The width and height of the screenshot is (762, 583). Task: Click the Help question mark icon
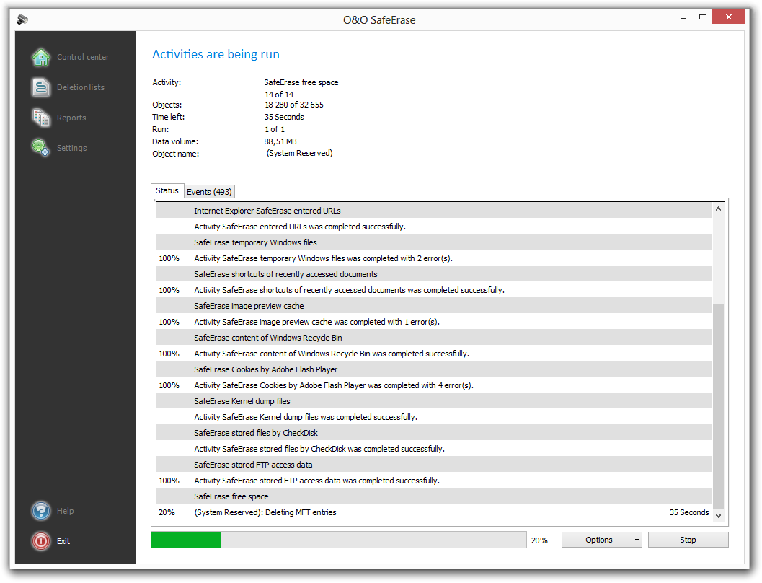click(41, 511)
